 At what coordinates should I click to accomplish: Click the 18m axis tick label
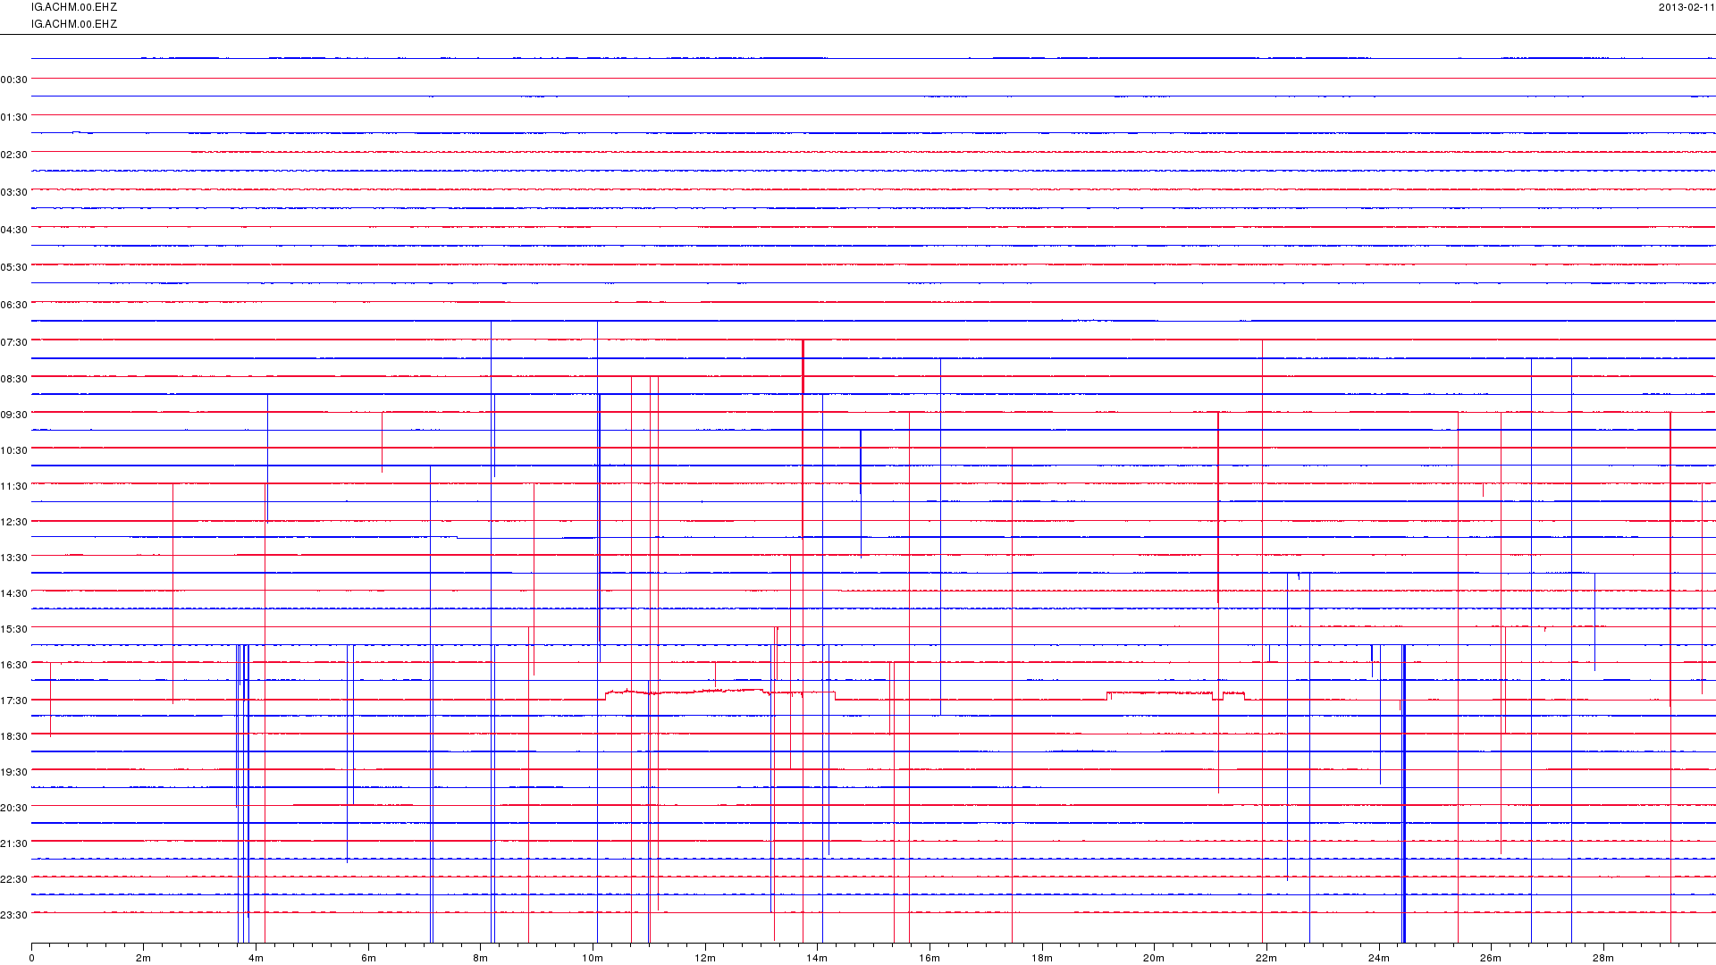1042,958
